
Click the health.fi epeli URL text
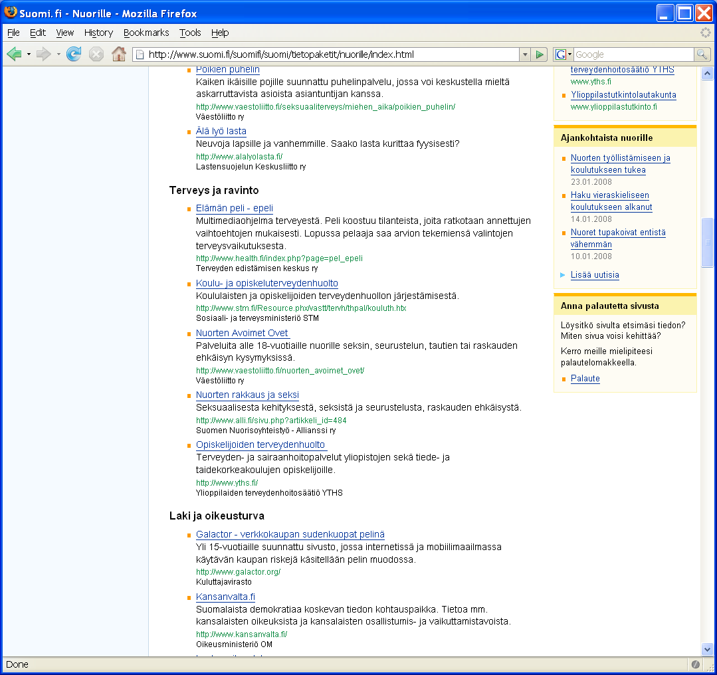[x=279, y=258]
